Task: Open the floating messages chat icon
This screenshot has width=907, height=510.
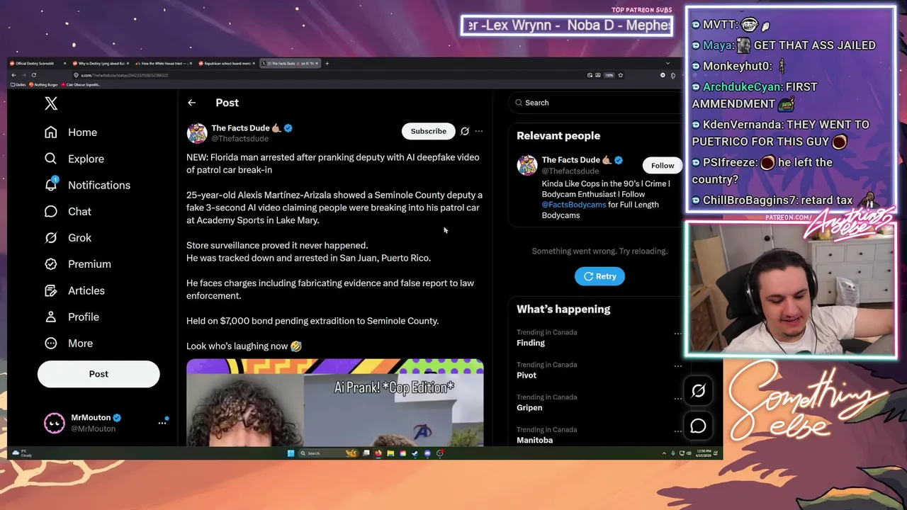Action: [698, 426]
